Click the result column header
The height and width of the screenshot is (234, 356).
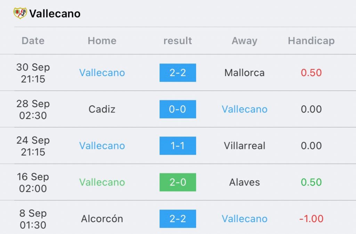point(178,41)
